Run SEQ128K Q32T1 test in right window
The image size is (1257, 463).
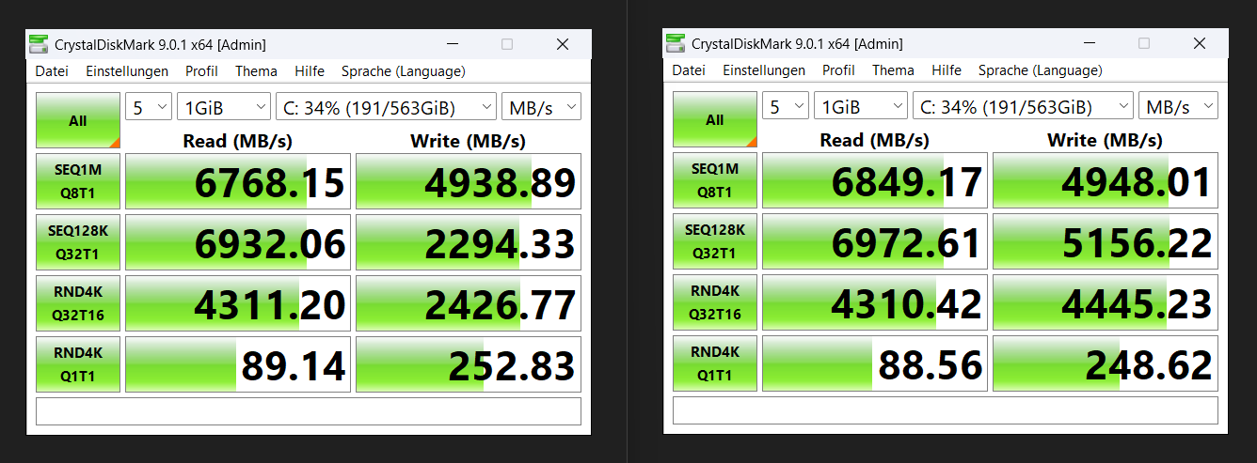click(715, 241)
